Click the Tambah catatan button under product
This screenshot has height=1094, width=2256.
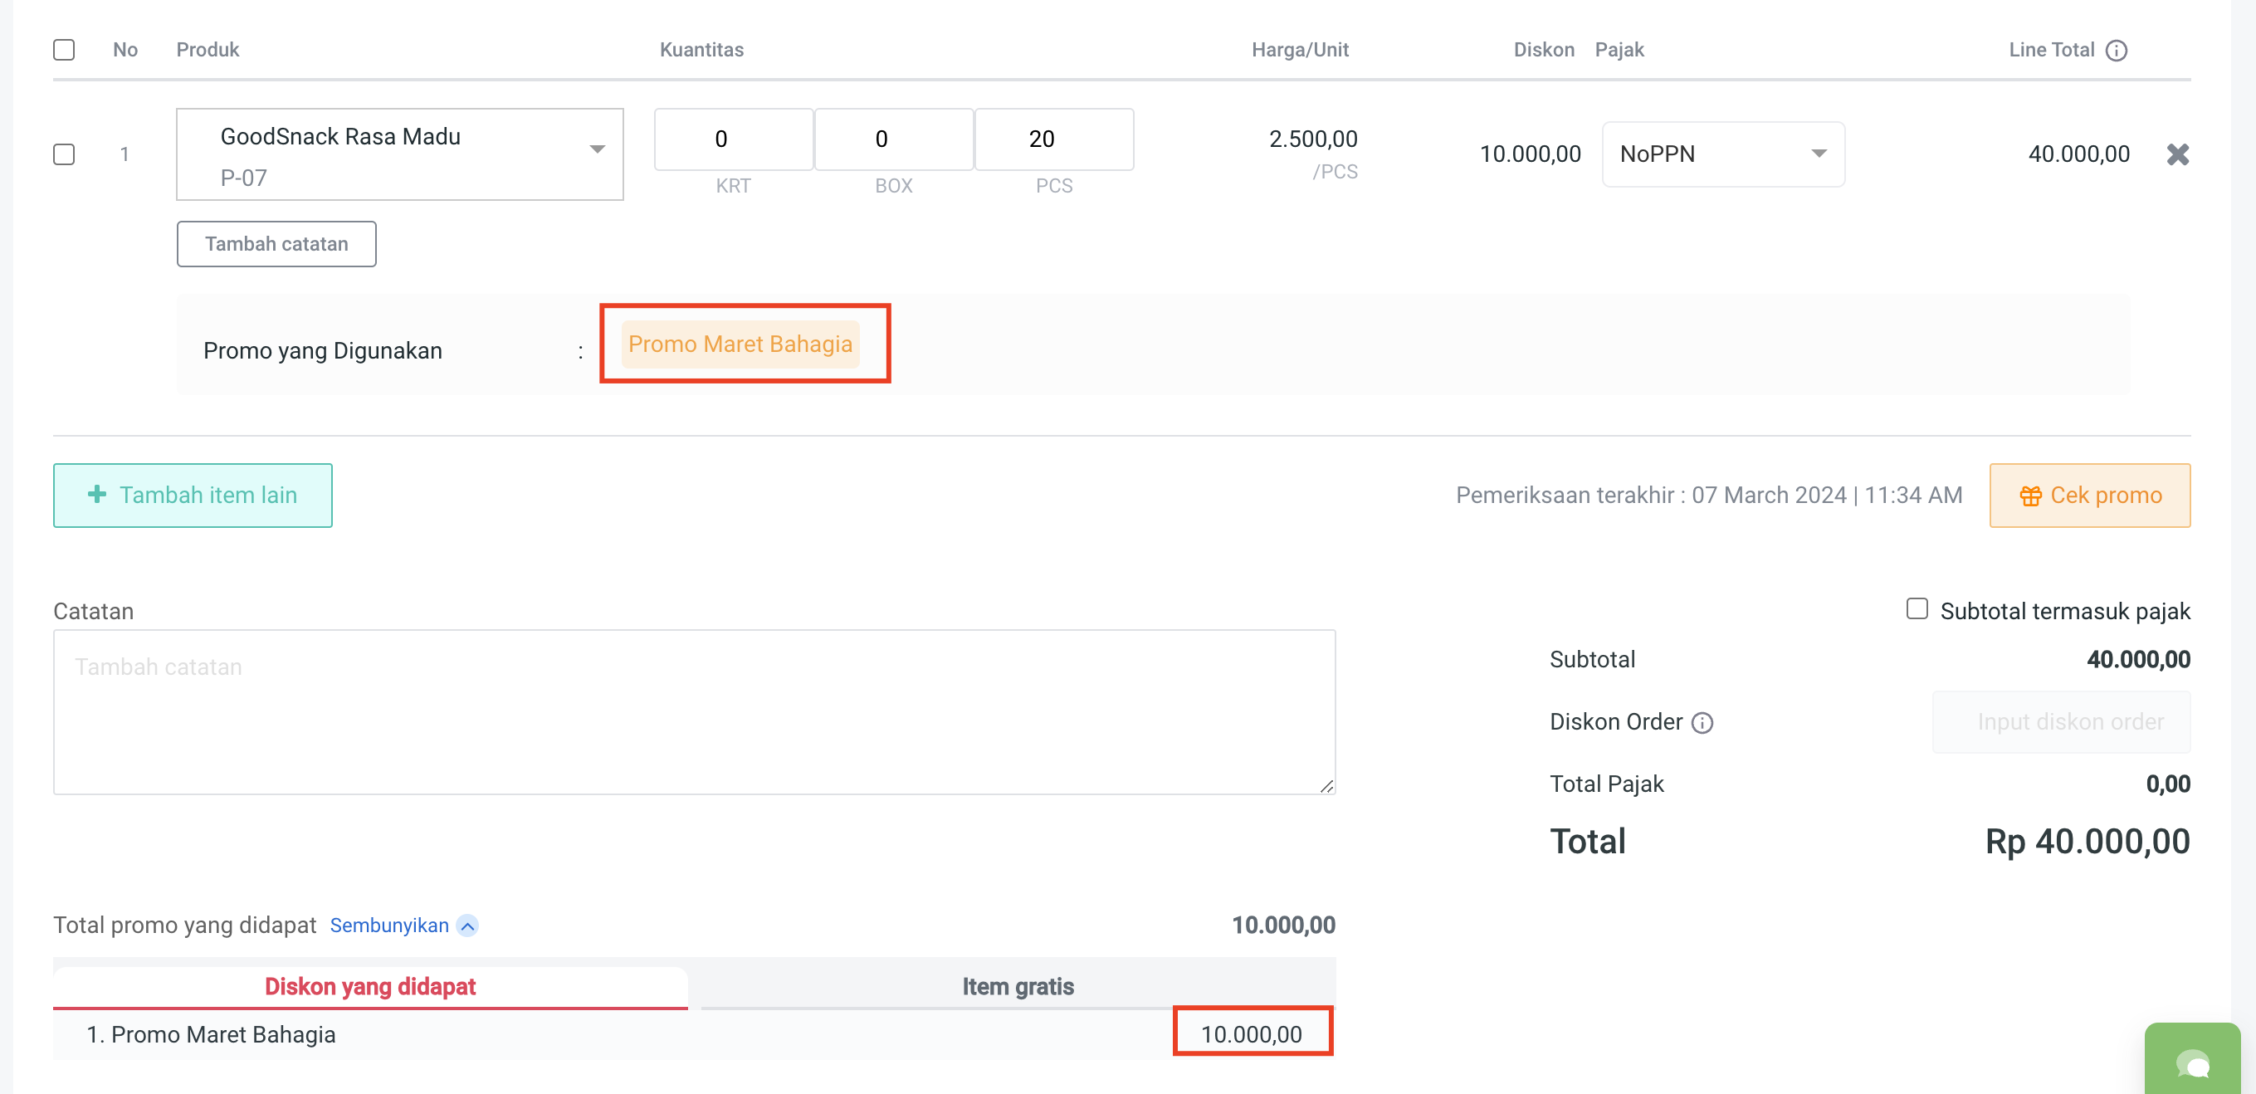click(276, 243)
